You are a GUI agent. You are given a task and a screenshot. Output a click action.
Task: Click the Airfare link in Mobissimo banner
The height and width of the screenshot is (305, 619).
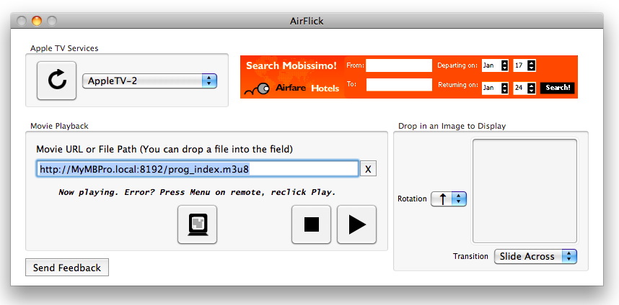point(293,88)
